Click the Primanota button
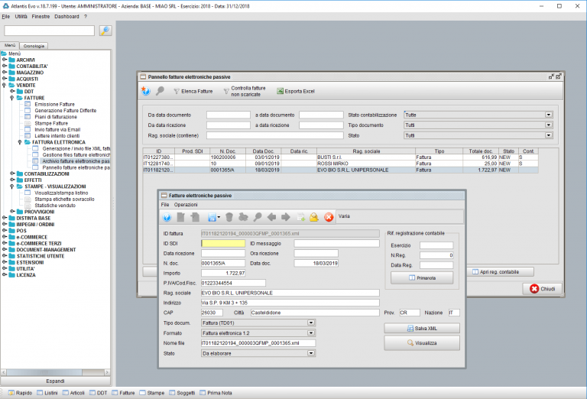 pos(422,277)
